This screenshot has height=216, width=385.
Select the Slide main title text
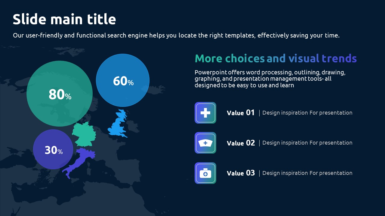click(x=64, y=19)
